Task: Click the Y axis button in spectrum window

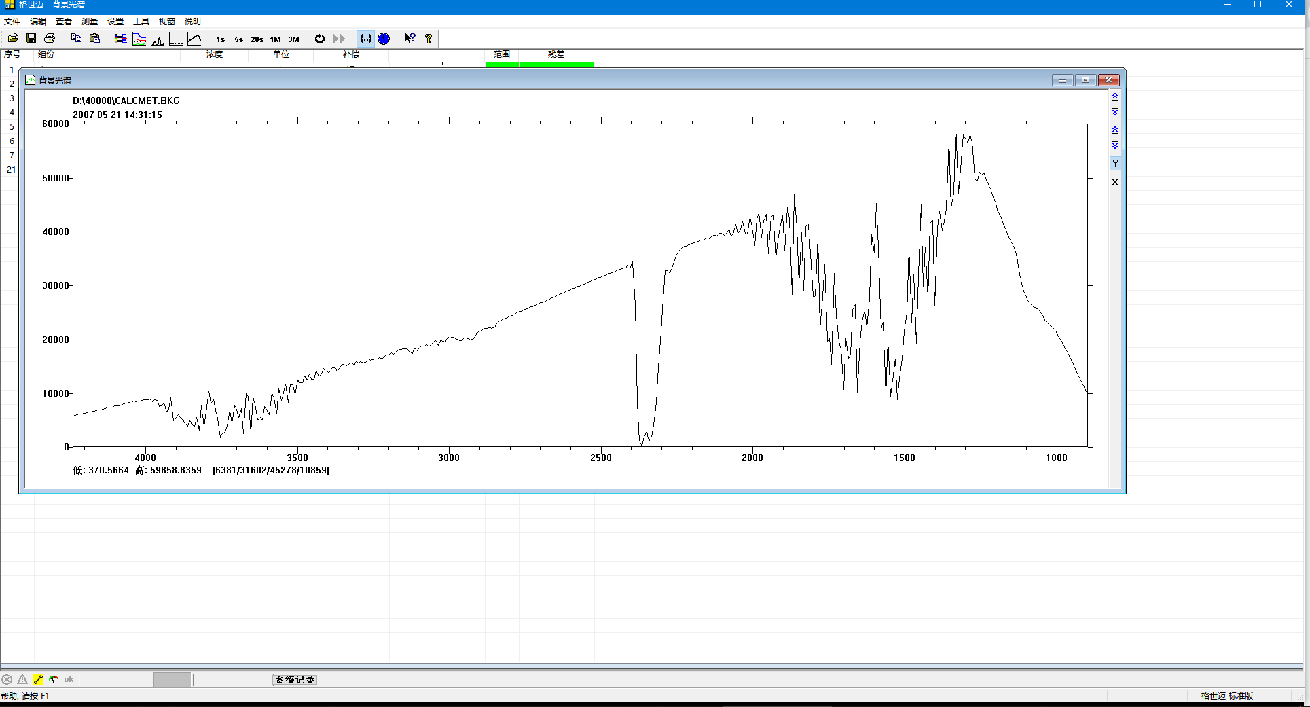Action: [1115, 164]
